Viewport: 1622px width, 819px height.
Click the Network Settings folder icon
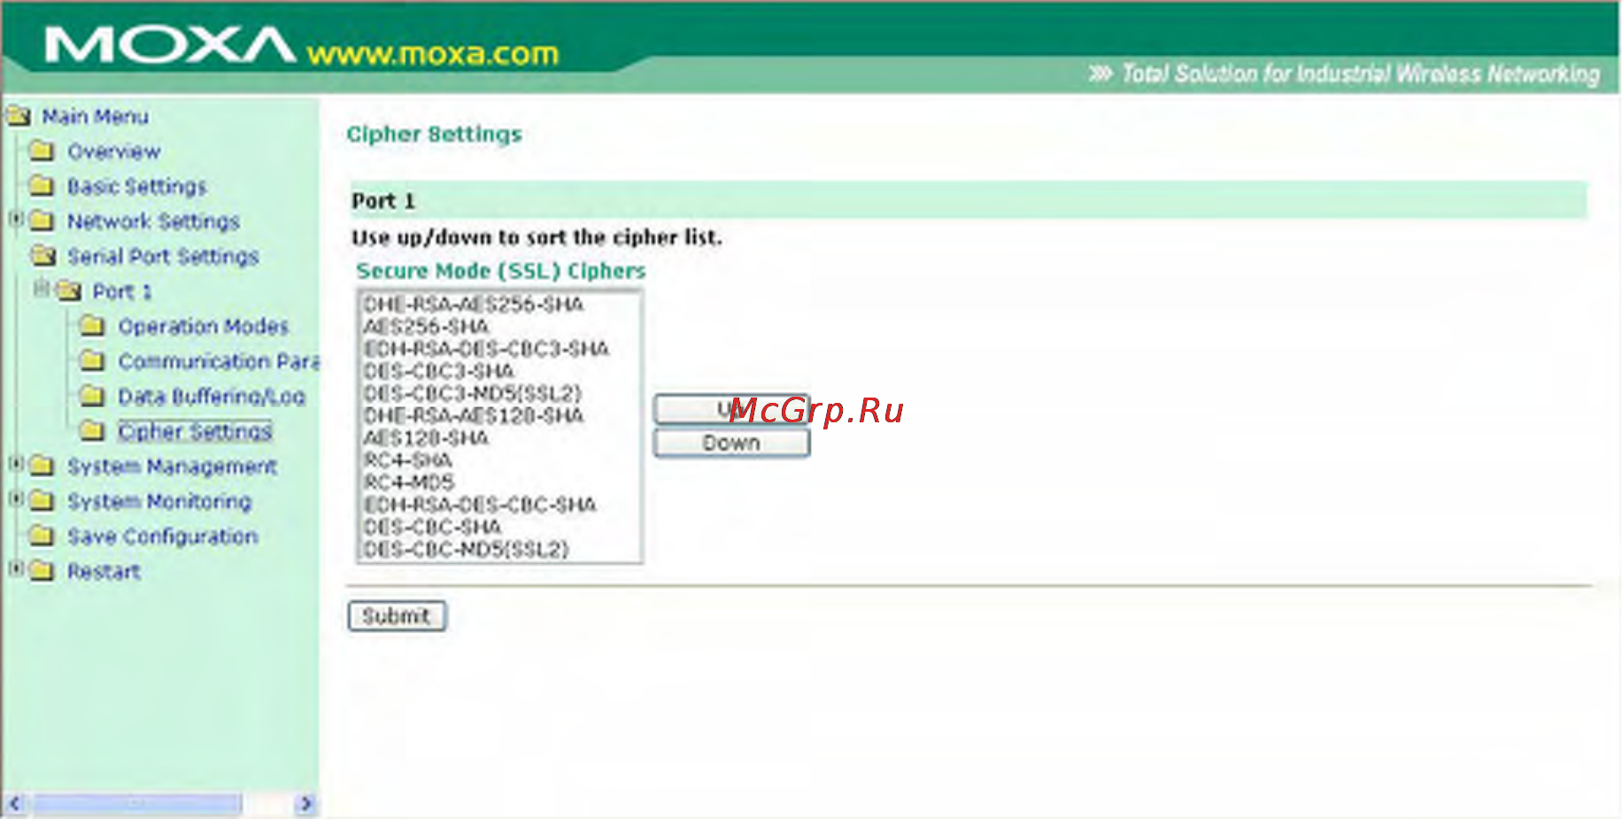[42, 220]
